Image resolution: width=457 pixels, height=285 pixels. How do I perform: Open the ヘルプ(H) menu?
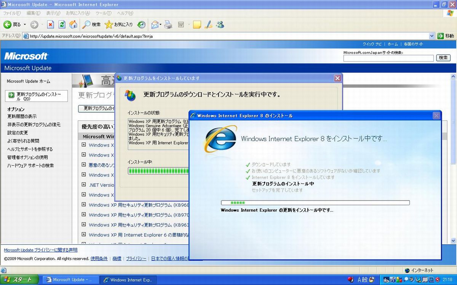click(x=125, y=13)
